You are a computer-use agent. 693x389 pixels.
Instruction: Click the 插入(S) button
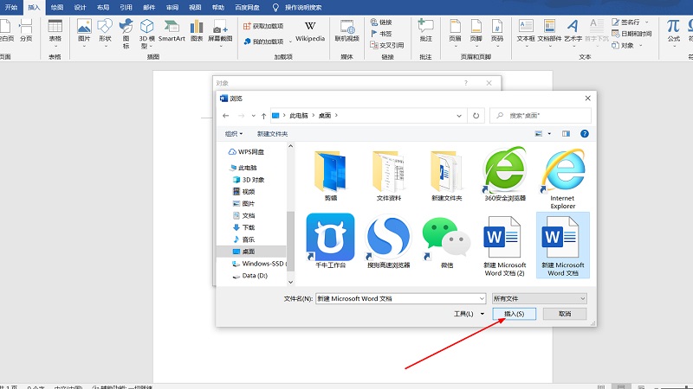click(x=514, y=314)
